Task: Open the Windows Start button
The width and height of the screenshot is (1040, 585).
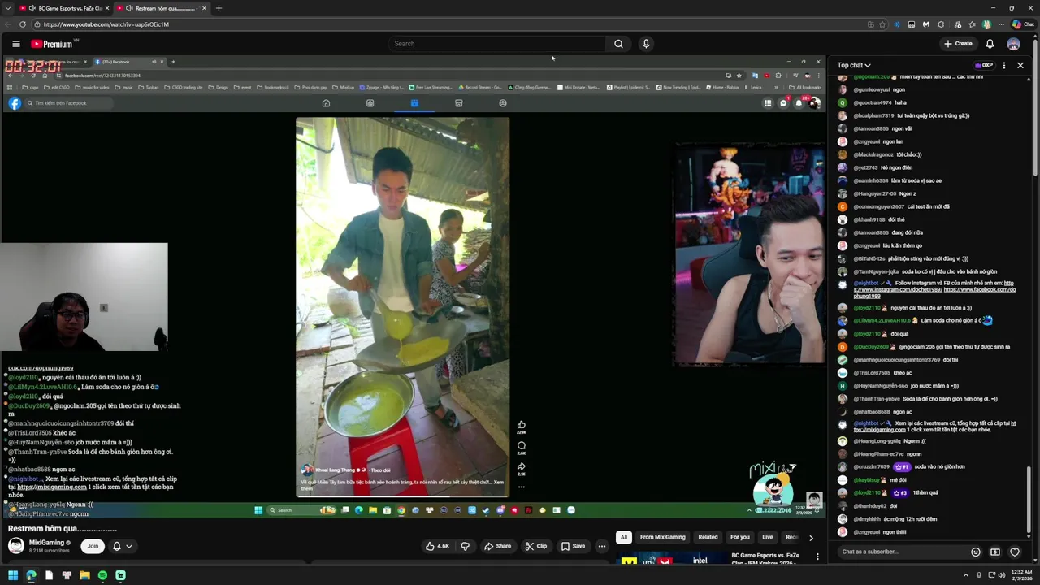Action: coord(13,575)
